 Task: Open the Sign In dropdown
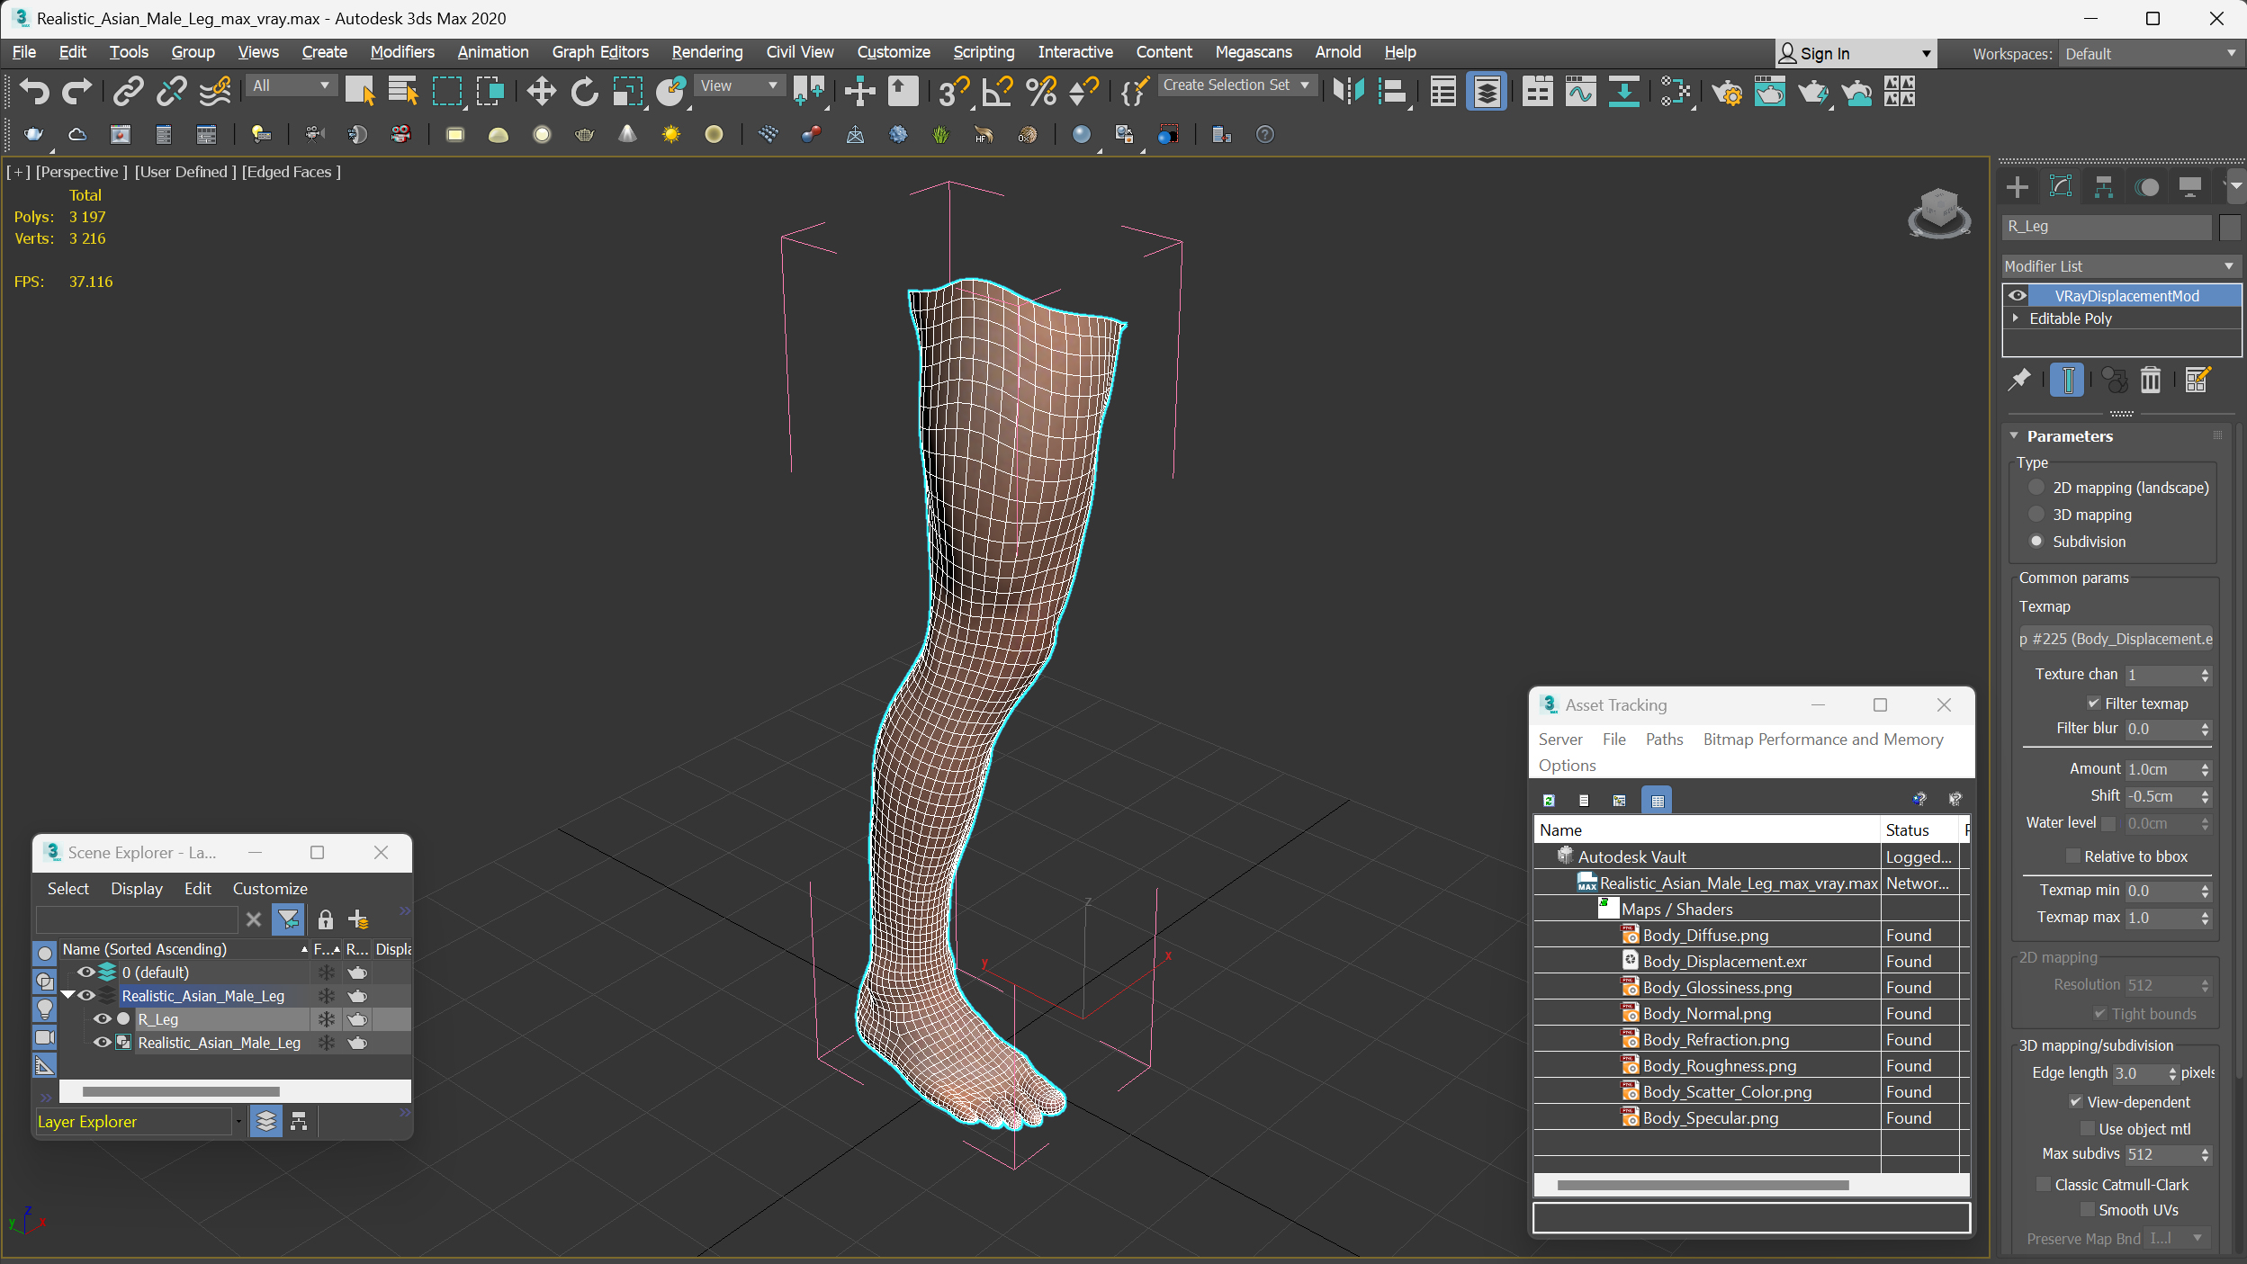click(x=1856, y=54)
